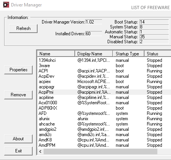Click the Remove button
This screenshot has width=171, height=160.
(19, 95)
